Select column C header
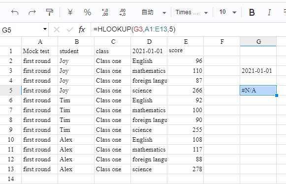This screenshot has height=184, width=286. 113,42
